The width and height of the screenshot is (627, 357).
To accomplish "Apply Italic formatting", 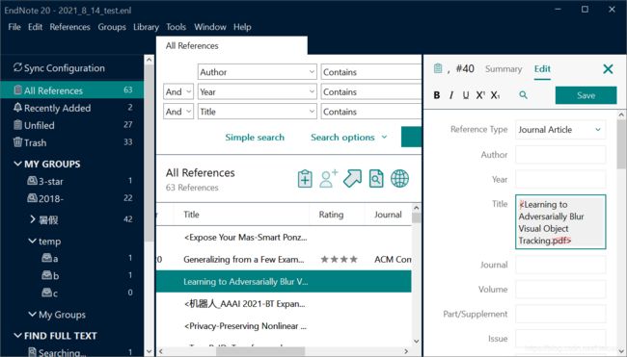I will point(451,95).
